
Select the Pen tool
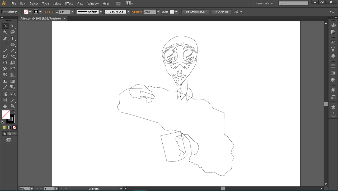point(5,39)
